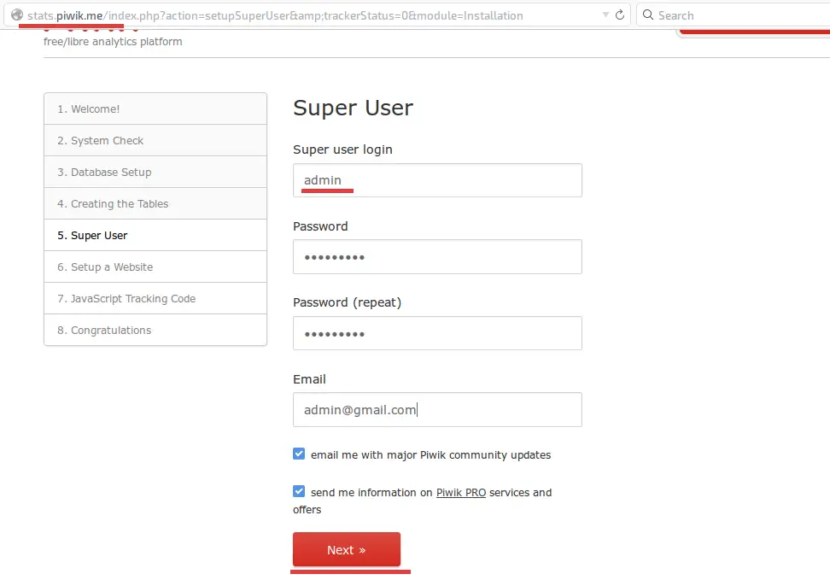Viewport: 830px width, 580px height.
Task: Uncheck Piwik PRO services offers checkbox
Action: coord(299,491)
